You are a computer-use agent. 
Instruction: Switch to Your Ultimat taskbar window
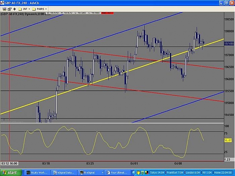pos(117,173)
